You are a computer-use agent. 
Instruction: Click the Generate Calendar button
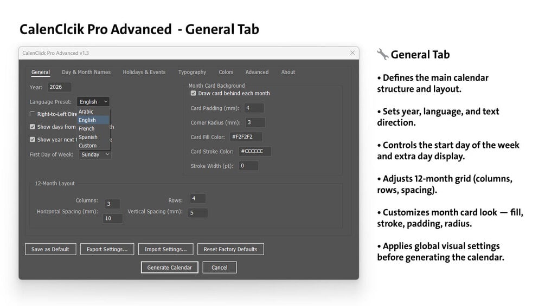[x=169, y=268]
